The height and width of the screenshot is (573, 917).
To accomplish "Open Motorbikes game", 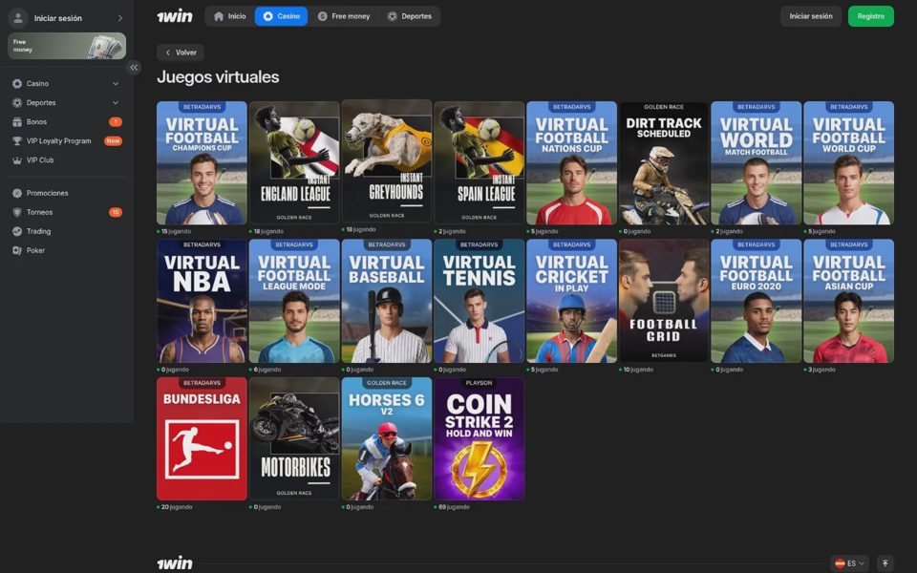I will (294, 439).
